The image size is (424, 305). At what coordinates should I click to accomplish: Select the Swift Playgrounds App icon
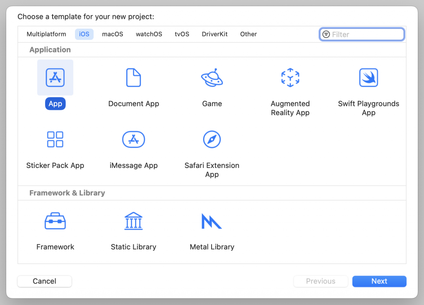(369, 78)
